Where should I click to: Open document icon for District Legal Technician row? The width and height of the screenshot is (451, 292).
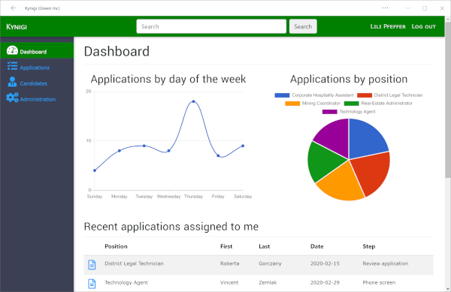pos(92,264)
